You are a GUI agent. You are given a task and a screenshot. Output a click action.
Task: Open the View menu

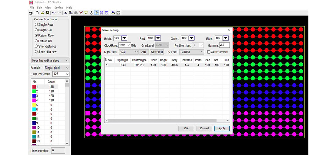(x=48, y=7)
